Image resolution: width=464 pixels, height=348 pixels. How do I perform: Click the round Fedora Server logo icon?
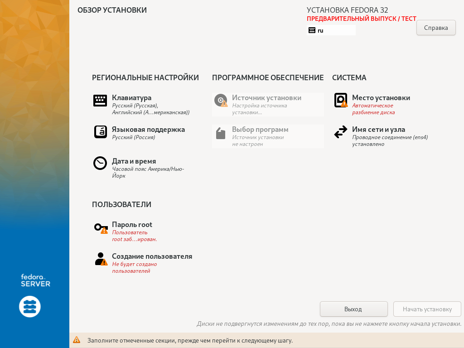30,307
